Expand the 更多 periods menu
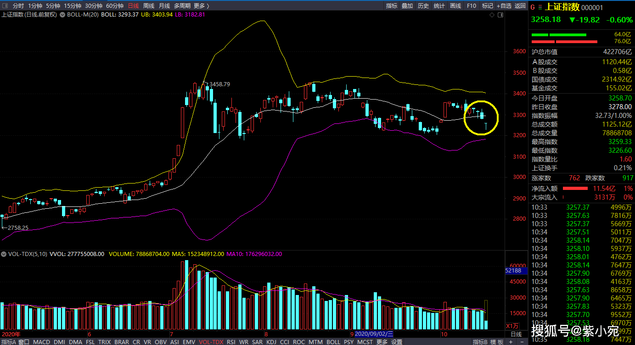This screenshot has height=345, width=635. point(201,6)
